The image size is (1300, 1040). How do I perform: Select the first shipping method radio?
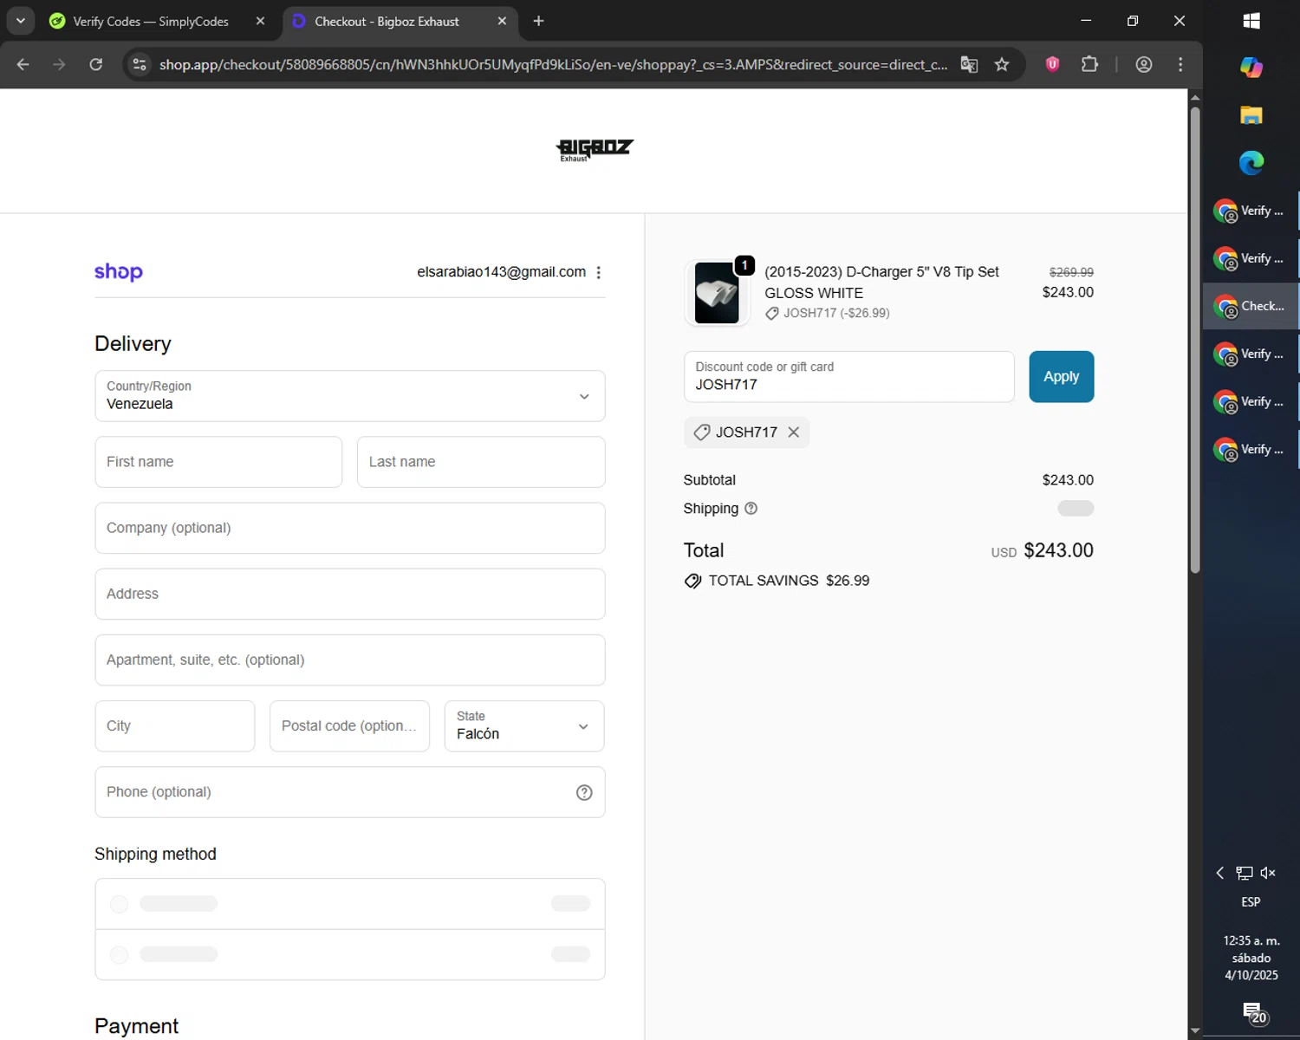point(120,904)
